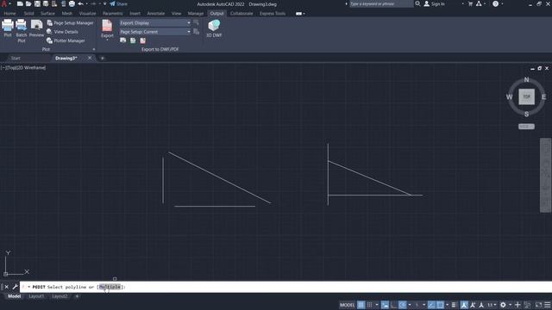Click the view label Top 2D Wireframe
The height and width of the screenshot is (310, 552).
(23, 67)
